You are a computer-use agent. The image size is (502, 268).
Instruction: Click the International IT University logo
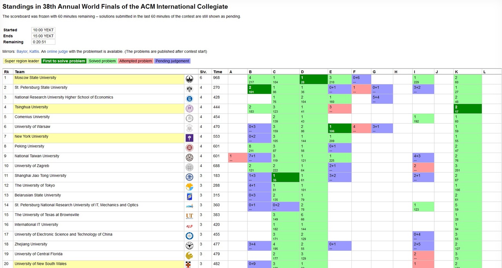189,226
